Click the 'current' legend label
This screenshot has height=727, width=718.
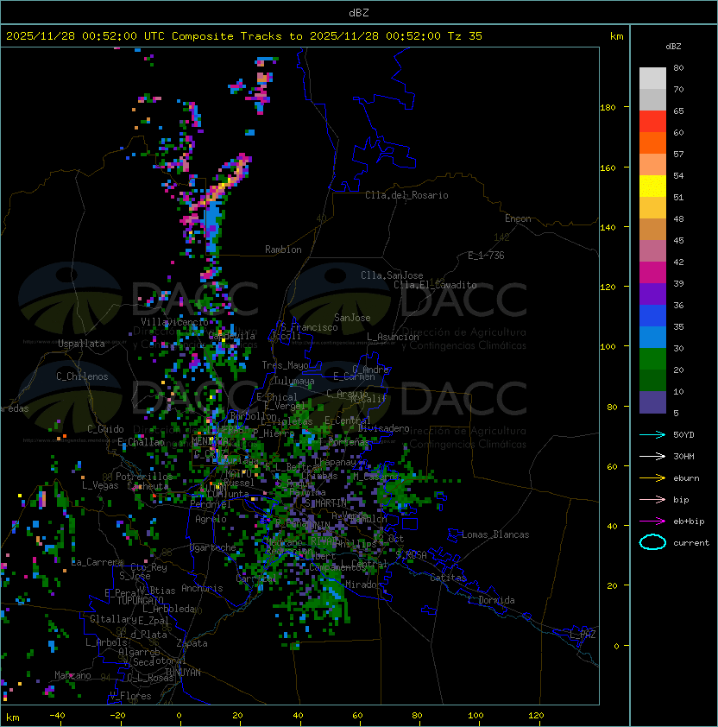(x=691, y=543)
